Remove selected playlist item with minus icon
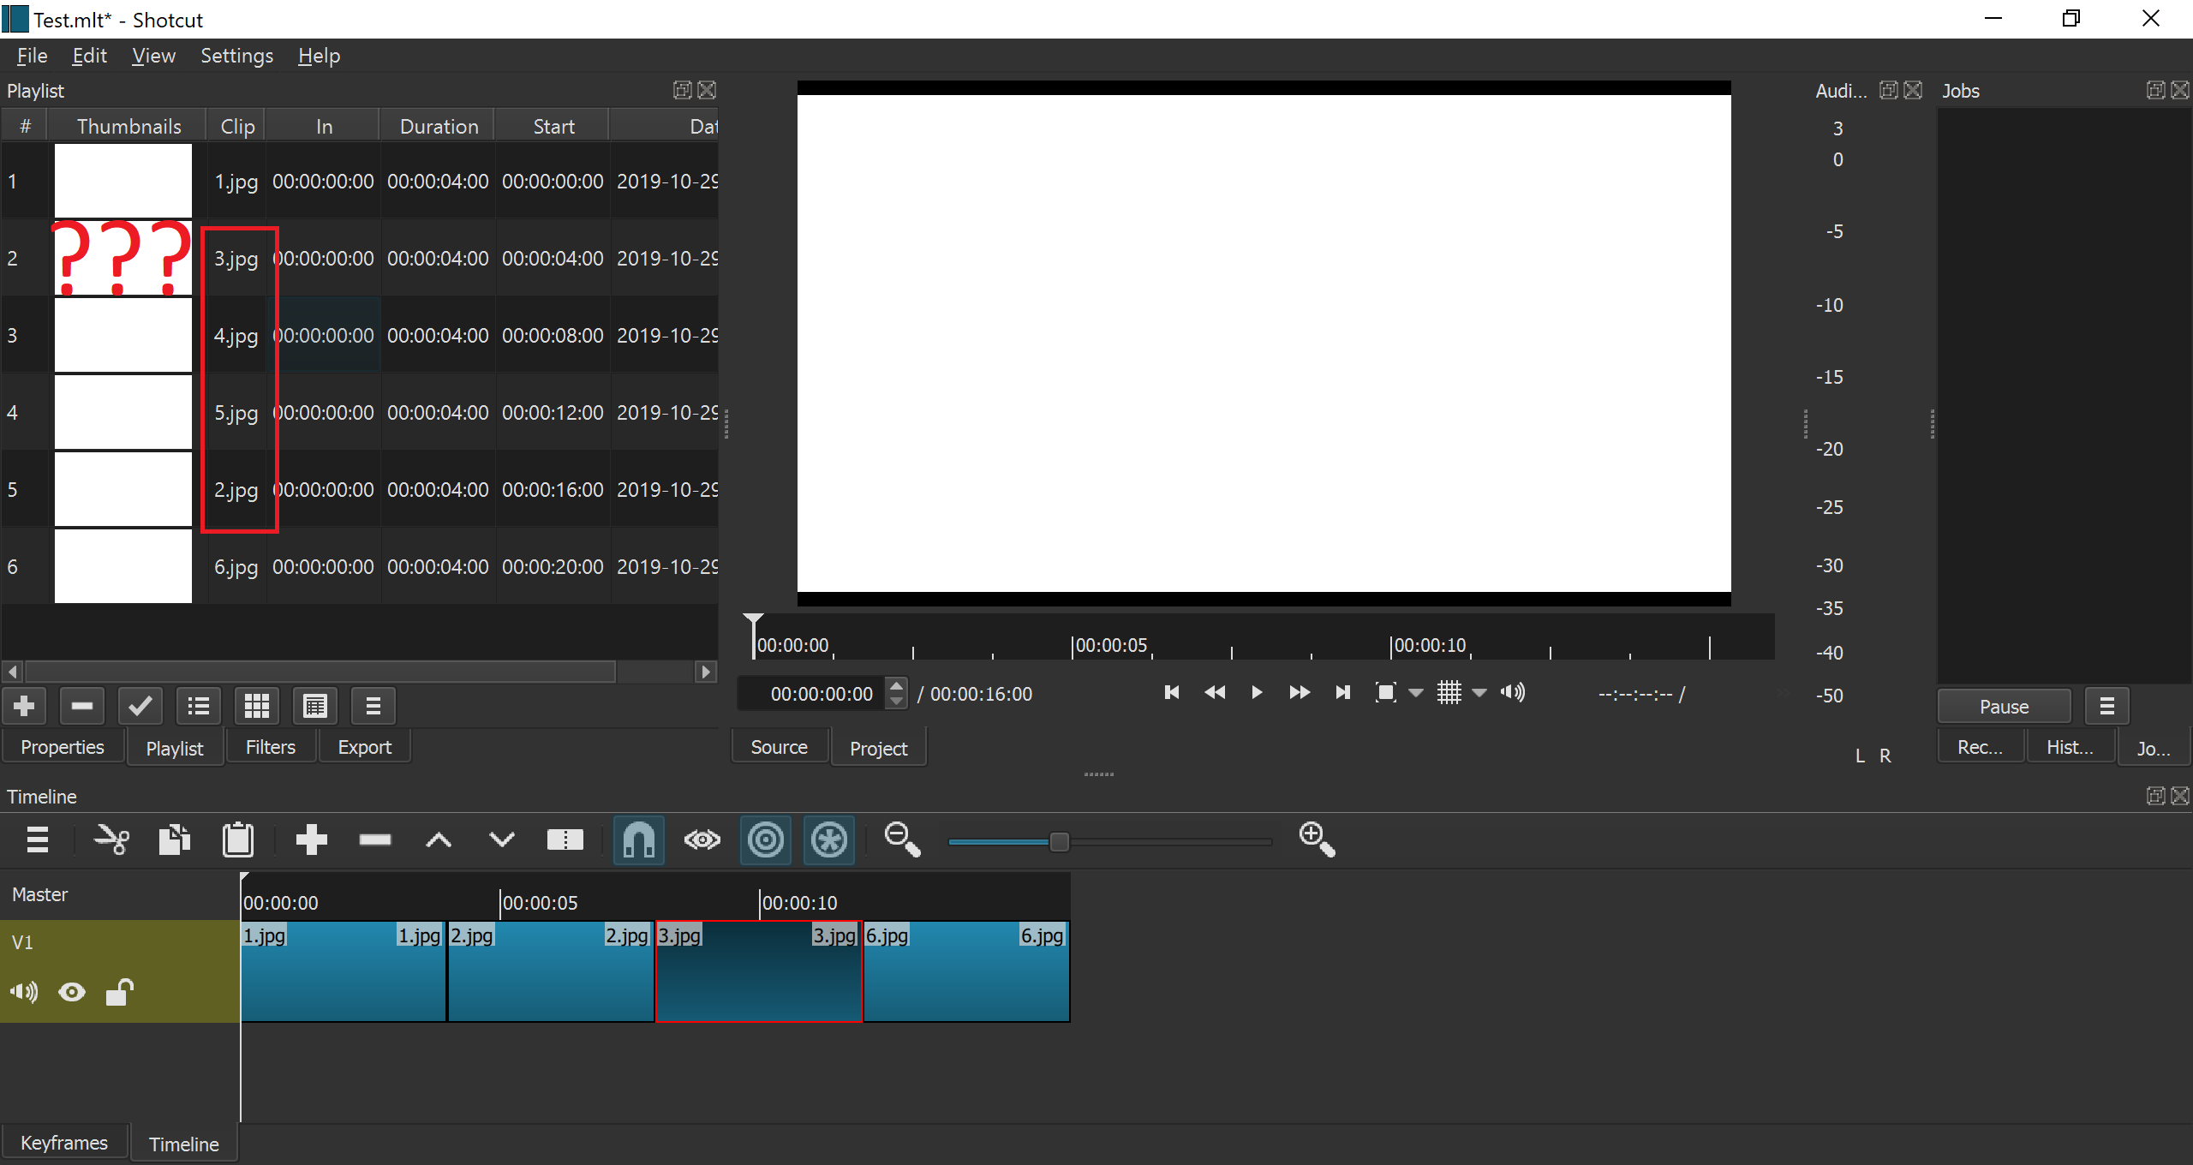The width and height of the screenshot is (2193, 1165). pyautogui.click(x=82, y=706)
